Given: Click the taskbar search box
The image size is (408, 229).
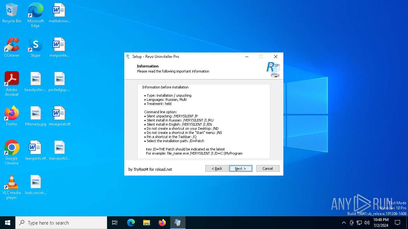Looking at the screenshot, I should click(x=61, y=223).
